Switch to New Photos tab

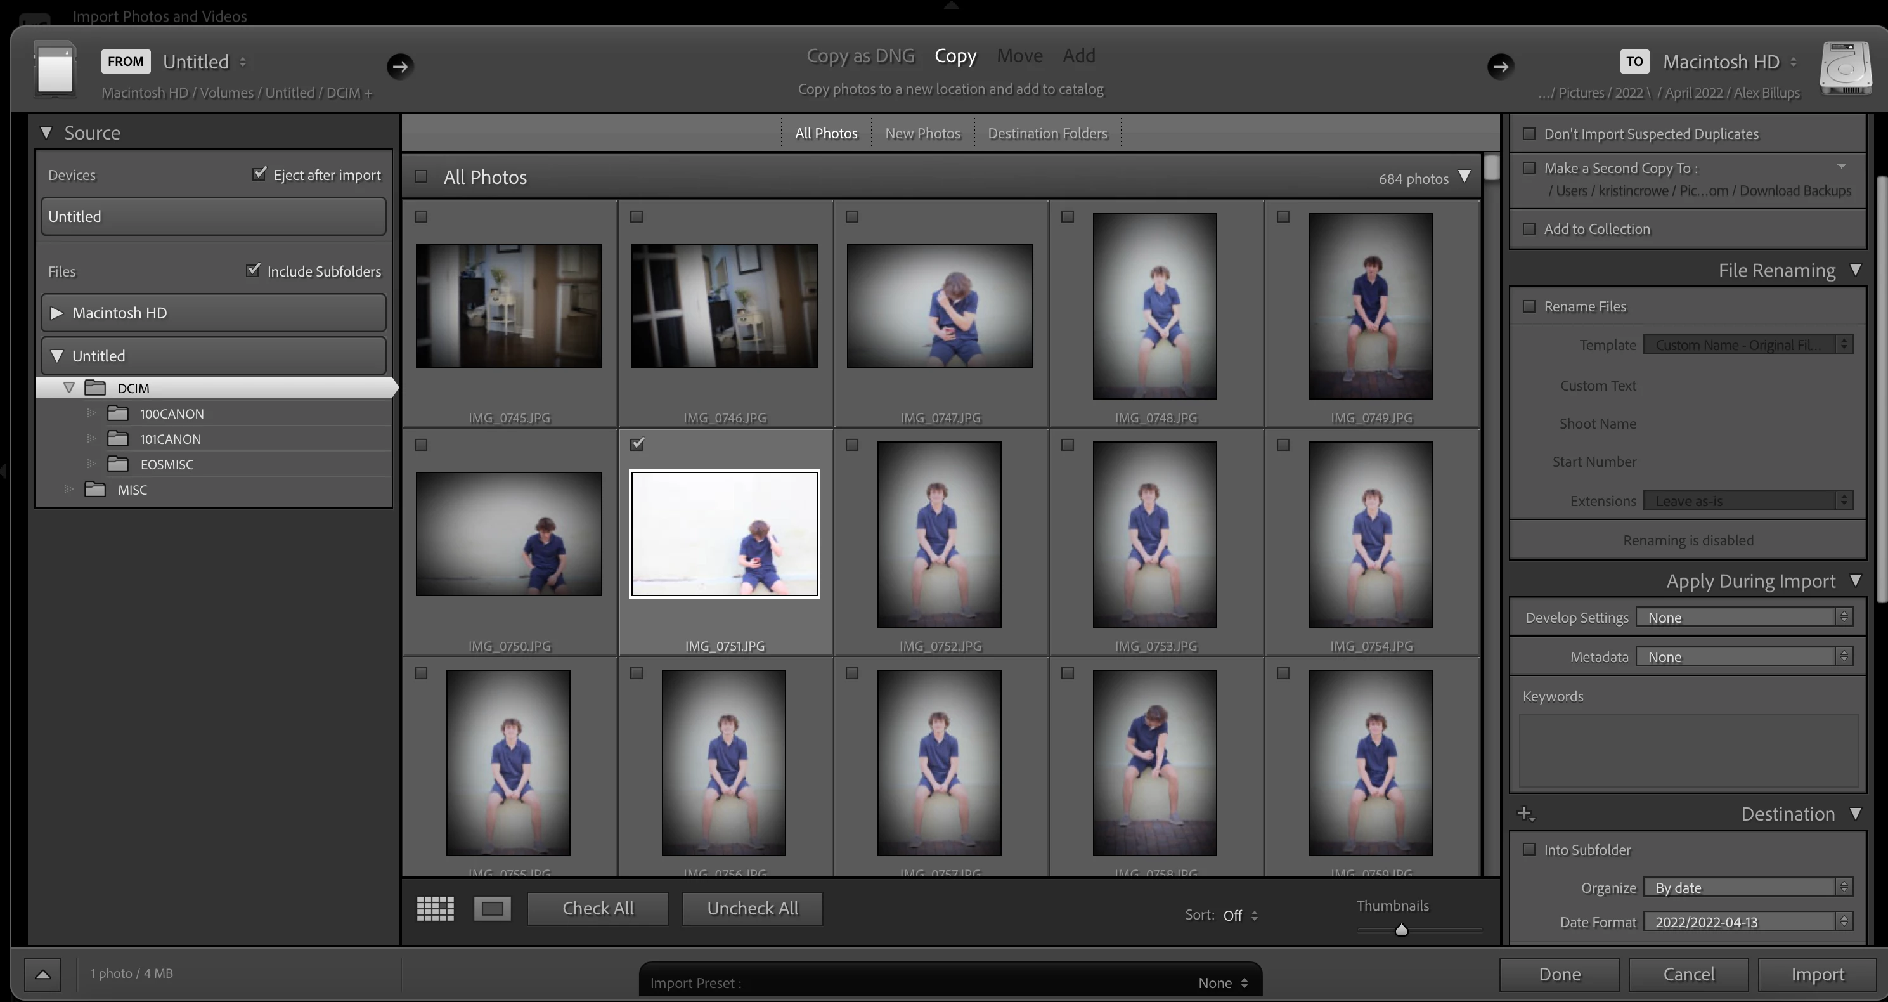pos(922,133)
